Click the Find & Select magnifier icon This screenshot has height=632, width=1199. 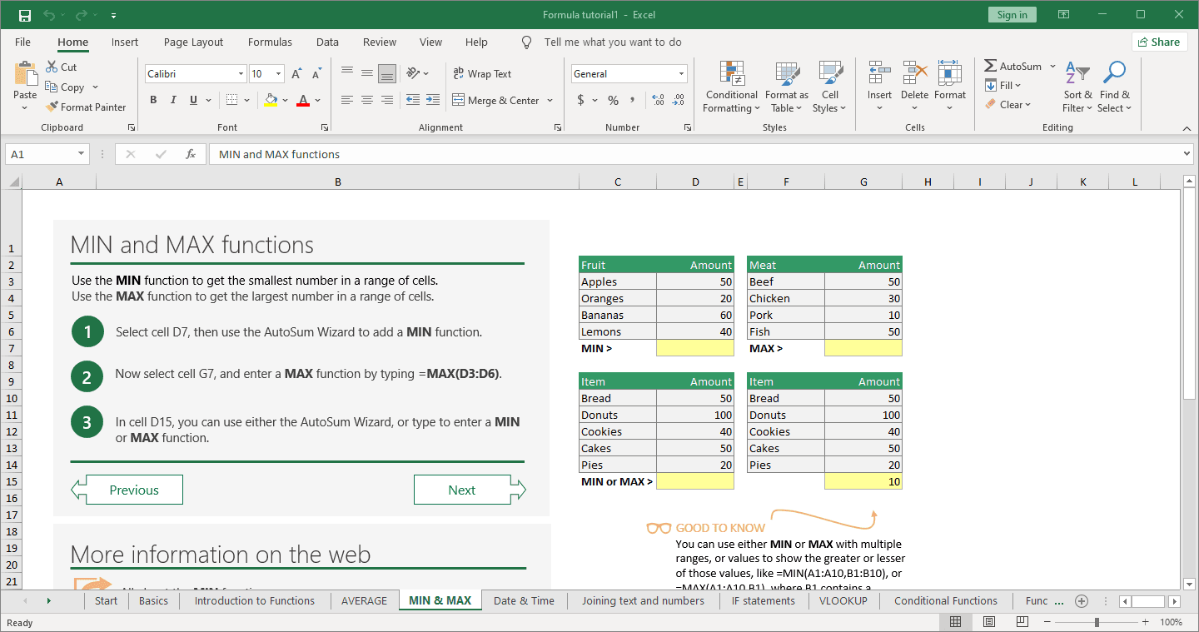tap(1114, 74)
